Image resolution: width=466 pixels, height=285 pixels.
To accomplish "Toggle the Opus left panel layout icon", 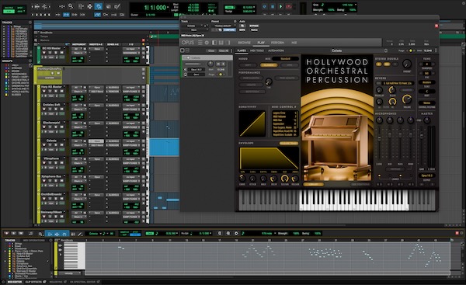I will click(x=214, y=43).
